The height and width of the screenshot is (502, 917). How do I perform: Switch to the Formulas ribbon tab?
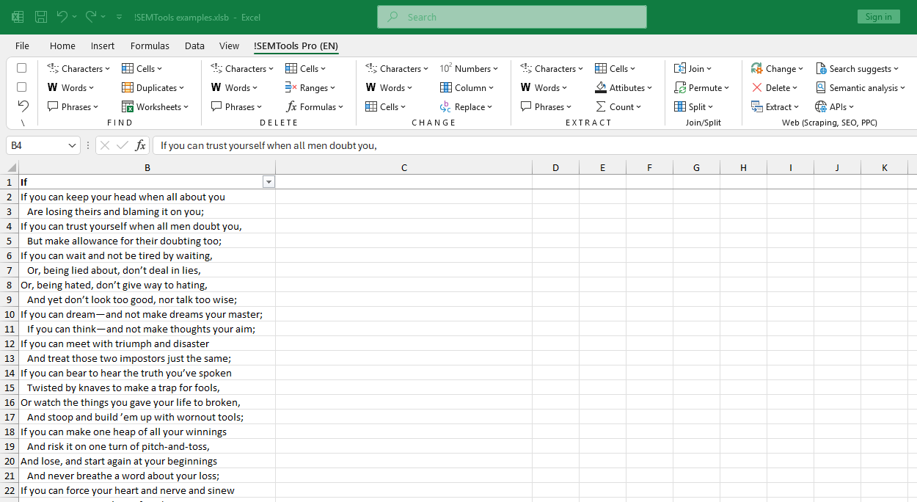[x=150, y=46]
